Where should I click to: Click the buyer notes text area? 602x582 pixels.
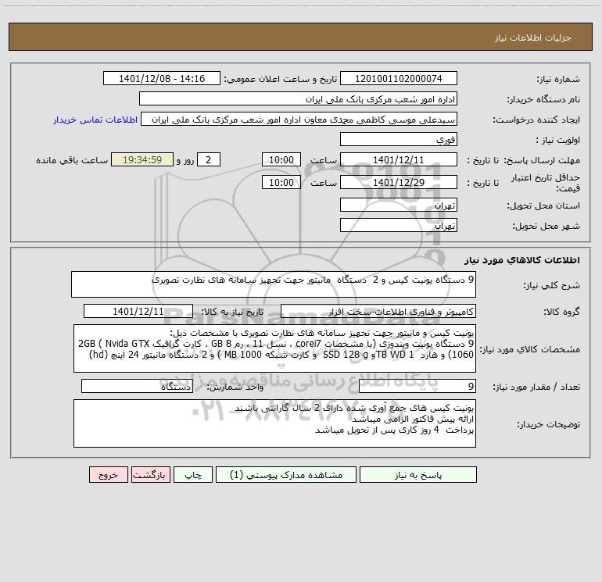[274, 423]
